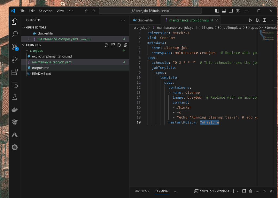Open terminal panel more actions ellipsis
278x198 pixels.
(257, 191)
